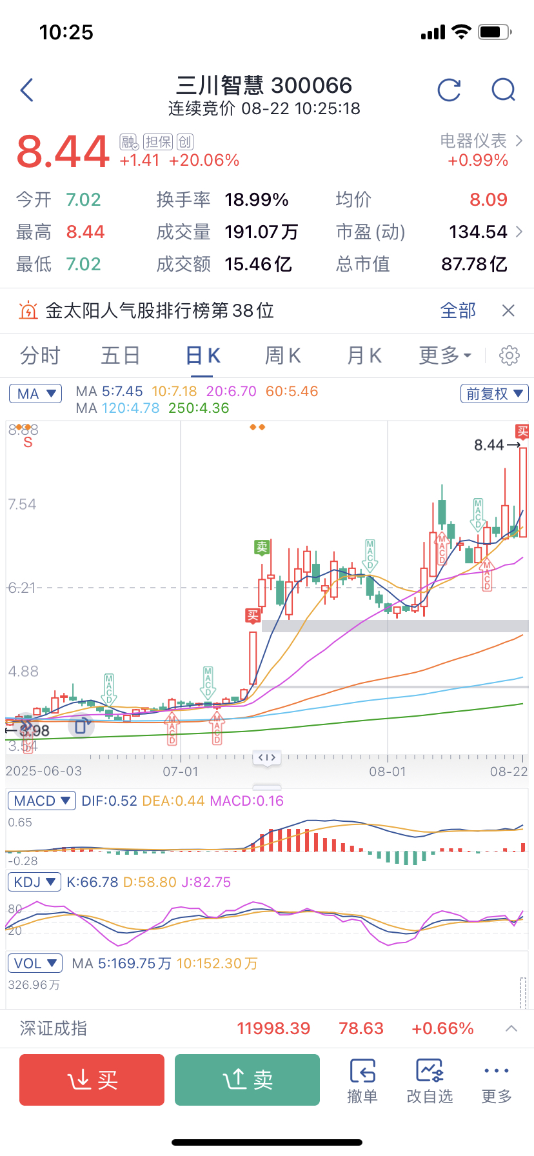The height and width of the screenshot is (1156, 534).
Task: Tap the red 买 buy button
Action: point(92,1080)
